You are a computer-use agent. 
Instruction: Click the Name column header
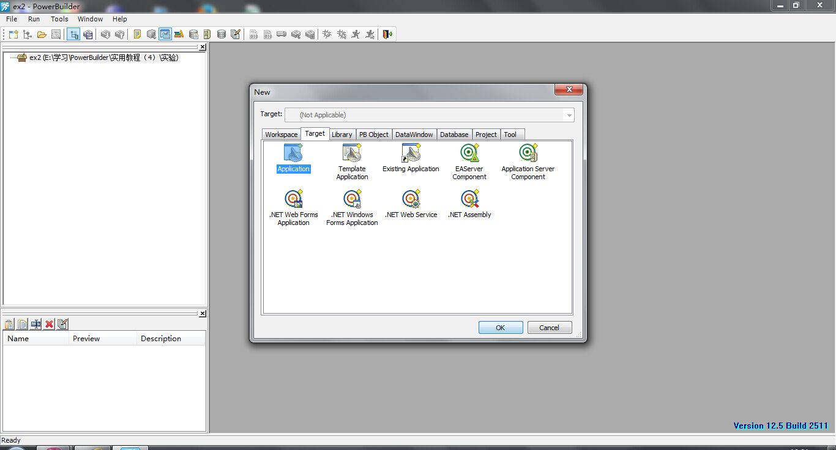35,339
